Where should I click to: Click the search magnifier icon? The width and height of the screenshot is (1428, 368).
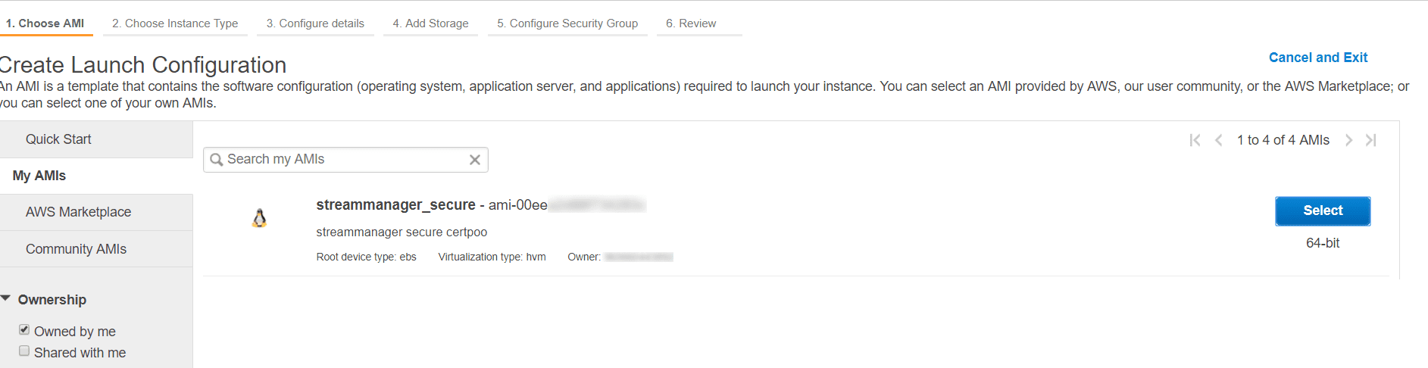point(217,160)
